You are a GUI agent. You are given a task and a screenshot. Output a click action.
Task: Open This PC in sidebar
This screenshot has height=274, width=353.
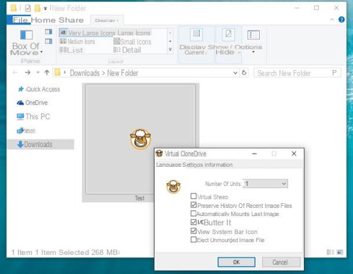pos(33,116)
